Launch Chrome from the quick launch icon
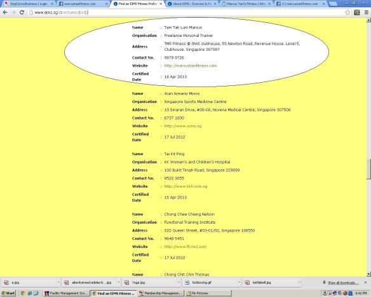 [23, 293]
